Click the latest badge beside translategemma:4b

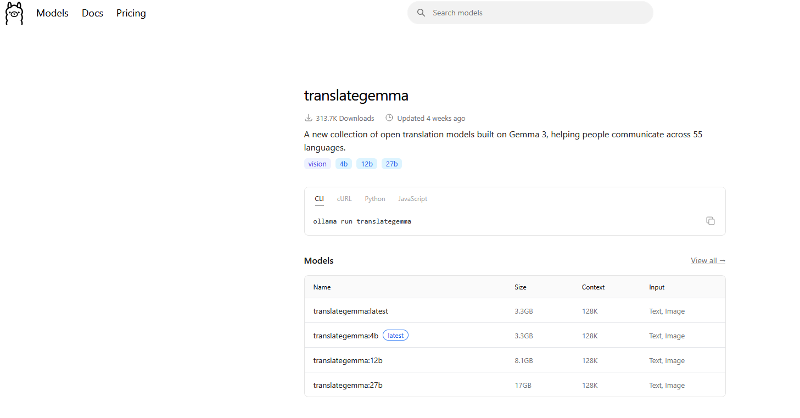pos(395,336)
